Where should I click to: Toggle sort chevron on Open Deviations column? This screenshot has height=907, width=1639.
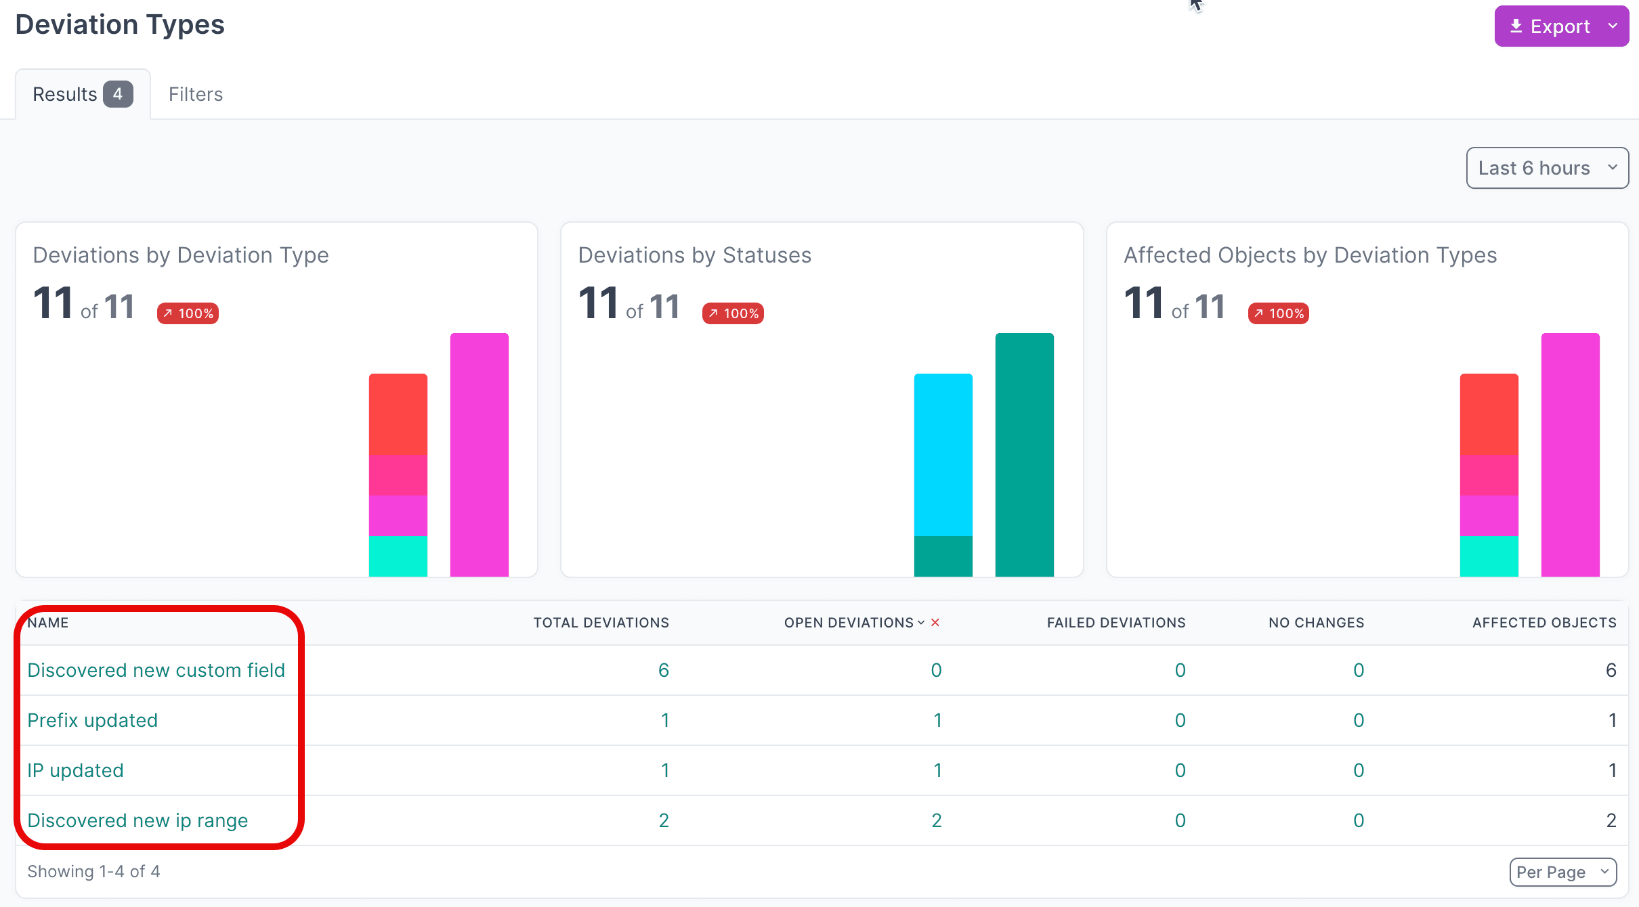click(x=921, y=623)
